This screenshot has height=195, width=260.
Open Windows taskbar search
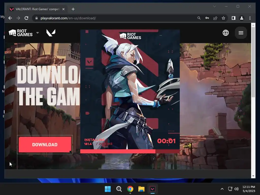click(x=119, y=189)
